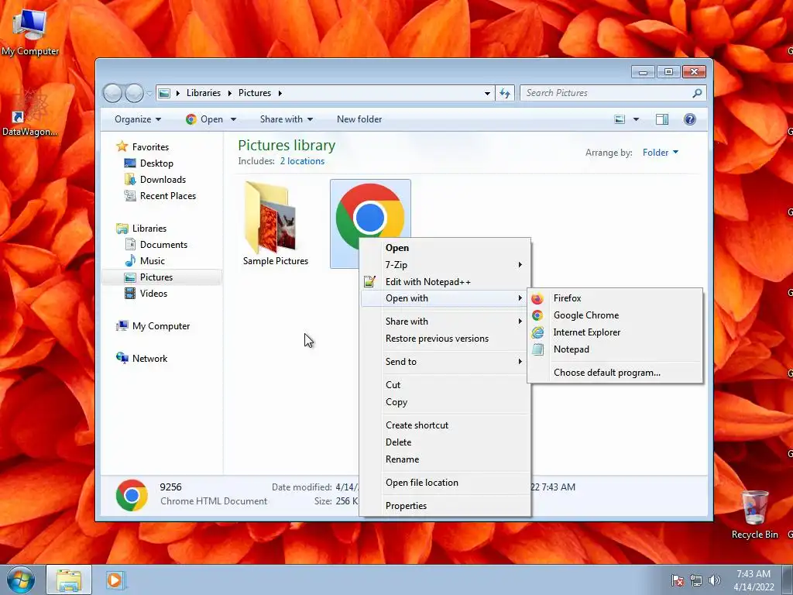Click the Action Center flag tray icon
The image size is (793, 595).
(x=678, y=580)
